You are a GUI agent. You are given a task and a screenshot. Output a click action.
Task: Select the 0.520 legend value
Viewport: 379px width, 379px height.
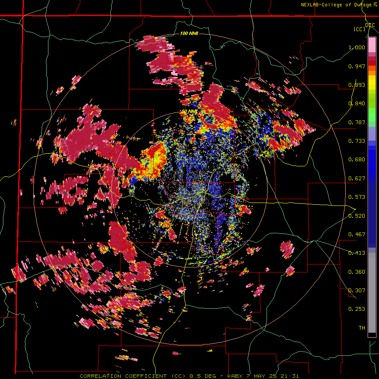coord(357,216)
